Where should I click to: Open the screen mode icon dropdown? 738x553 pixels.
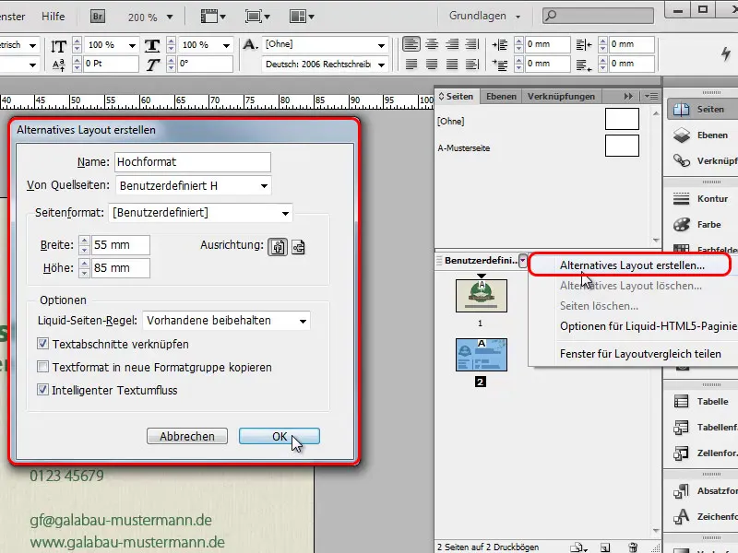[257, 17]
